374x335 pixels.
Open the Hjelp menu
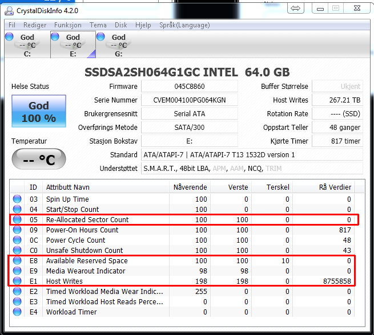(x=143, y=25)
